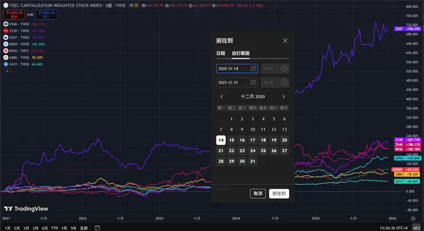Choose December 31 in calendar

point(253,161)
